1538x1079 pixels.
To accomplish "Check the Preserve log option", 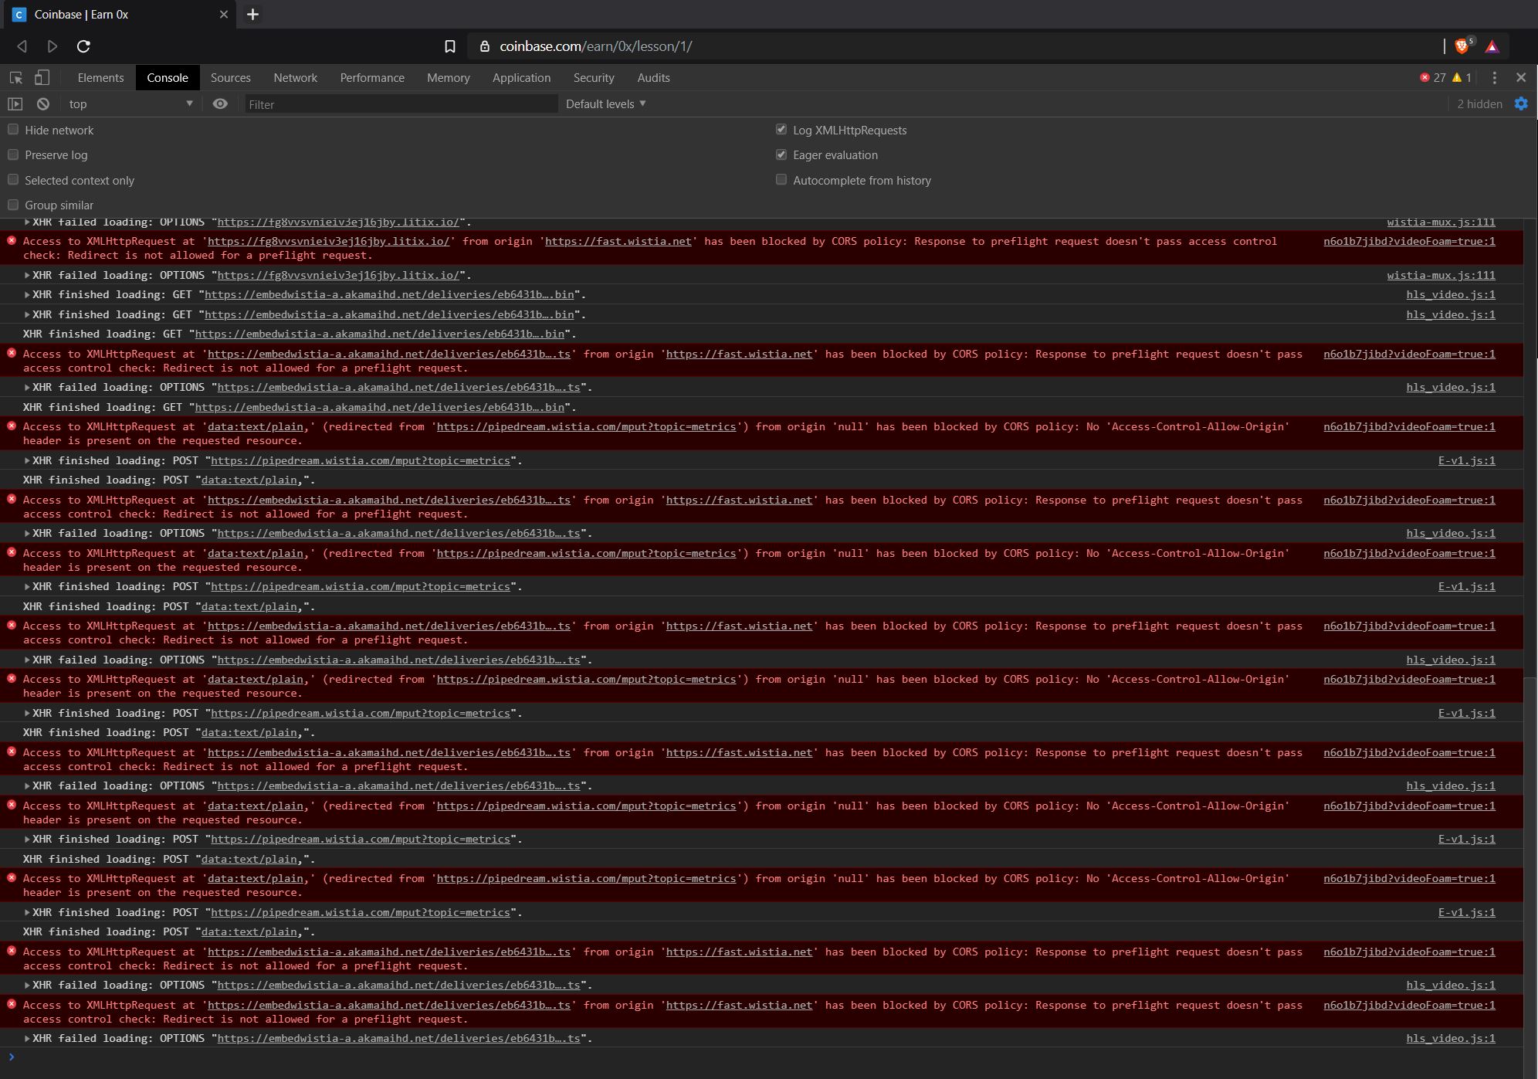I will (13, 154).
